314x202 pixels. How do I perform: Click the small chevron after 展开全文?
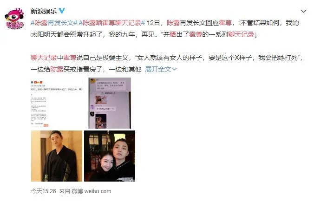coord(175,69)
